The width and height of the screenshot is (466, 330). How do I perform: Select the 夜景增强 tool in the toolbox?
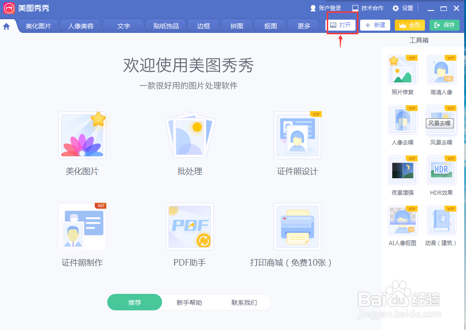(x=403, y=170)
